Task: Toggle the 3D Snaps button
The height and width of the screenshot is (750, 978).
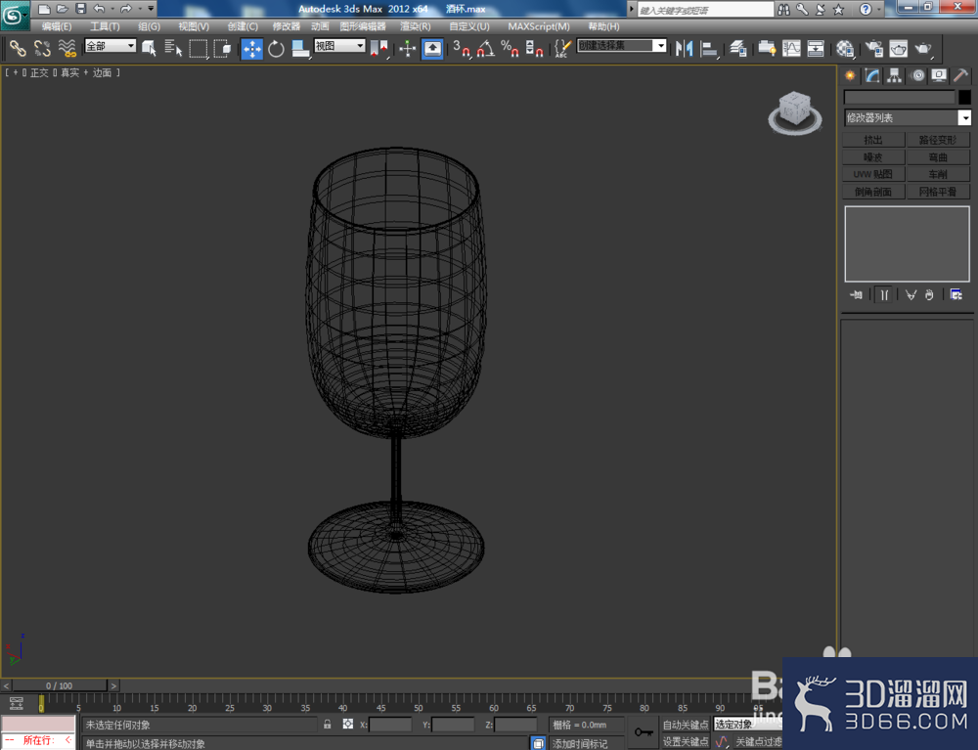Action: click(462, 48)
